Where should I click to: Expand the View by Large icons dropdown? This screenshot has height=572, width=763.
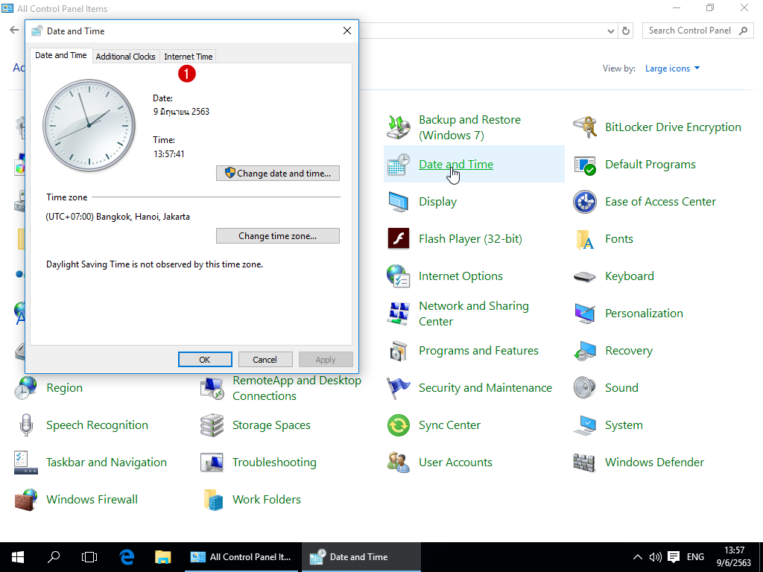coord(672,69)
